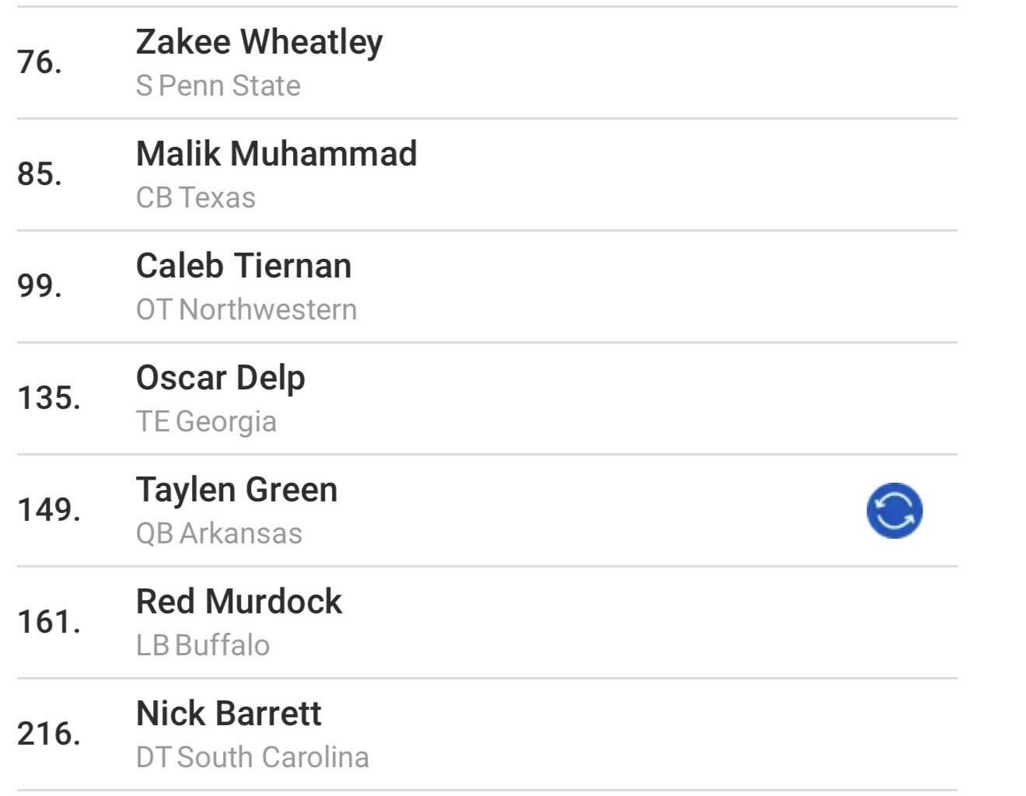Tap pick number 161
This screenshot has height=796, width=1026.
(x=49, y=622)
